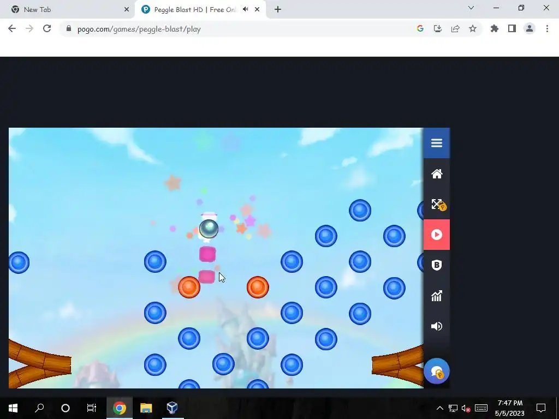Go back with the browser back arrow
This screenshot has width=559, height=419.
pos(12,29)
